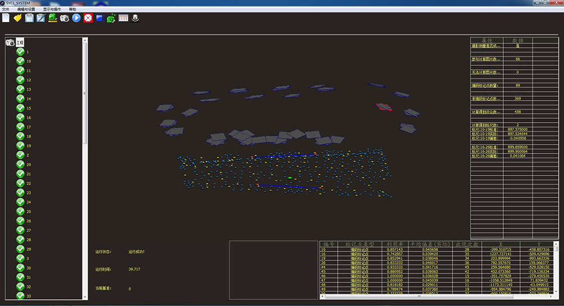Click the red barcode ruler icon
564x306 pixels.
pos(123,18)
